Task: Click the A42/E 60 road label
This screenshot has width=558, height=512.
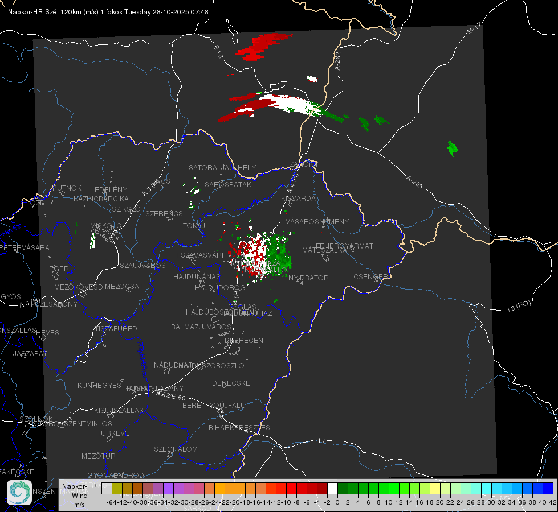Action: click(171, 396)
